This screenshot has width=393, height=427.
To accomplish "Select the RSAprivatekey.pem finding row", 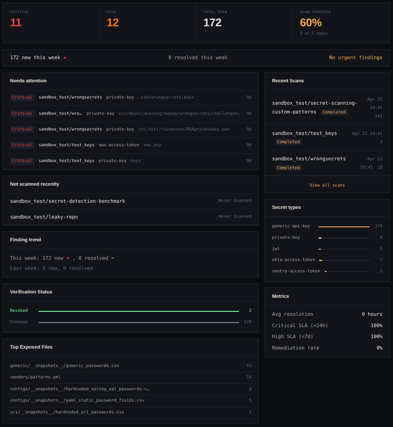I will click(x=132, y=129).
